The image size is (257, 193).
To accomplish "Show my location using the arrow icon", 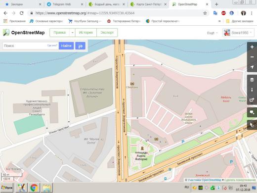I will pos(252,67).
